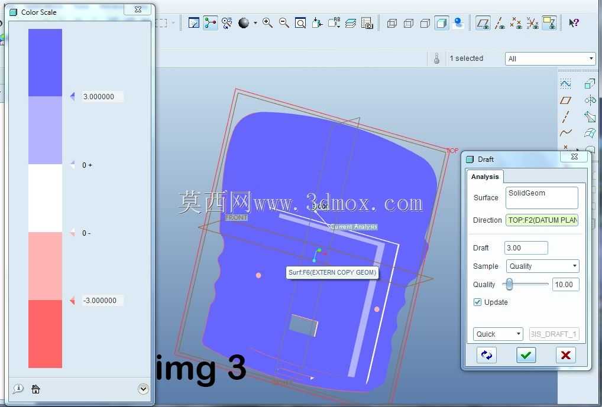Click the Zoom In magnifier
The width and height of the screenshot is (602, 407).
point(268,23)
